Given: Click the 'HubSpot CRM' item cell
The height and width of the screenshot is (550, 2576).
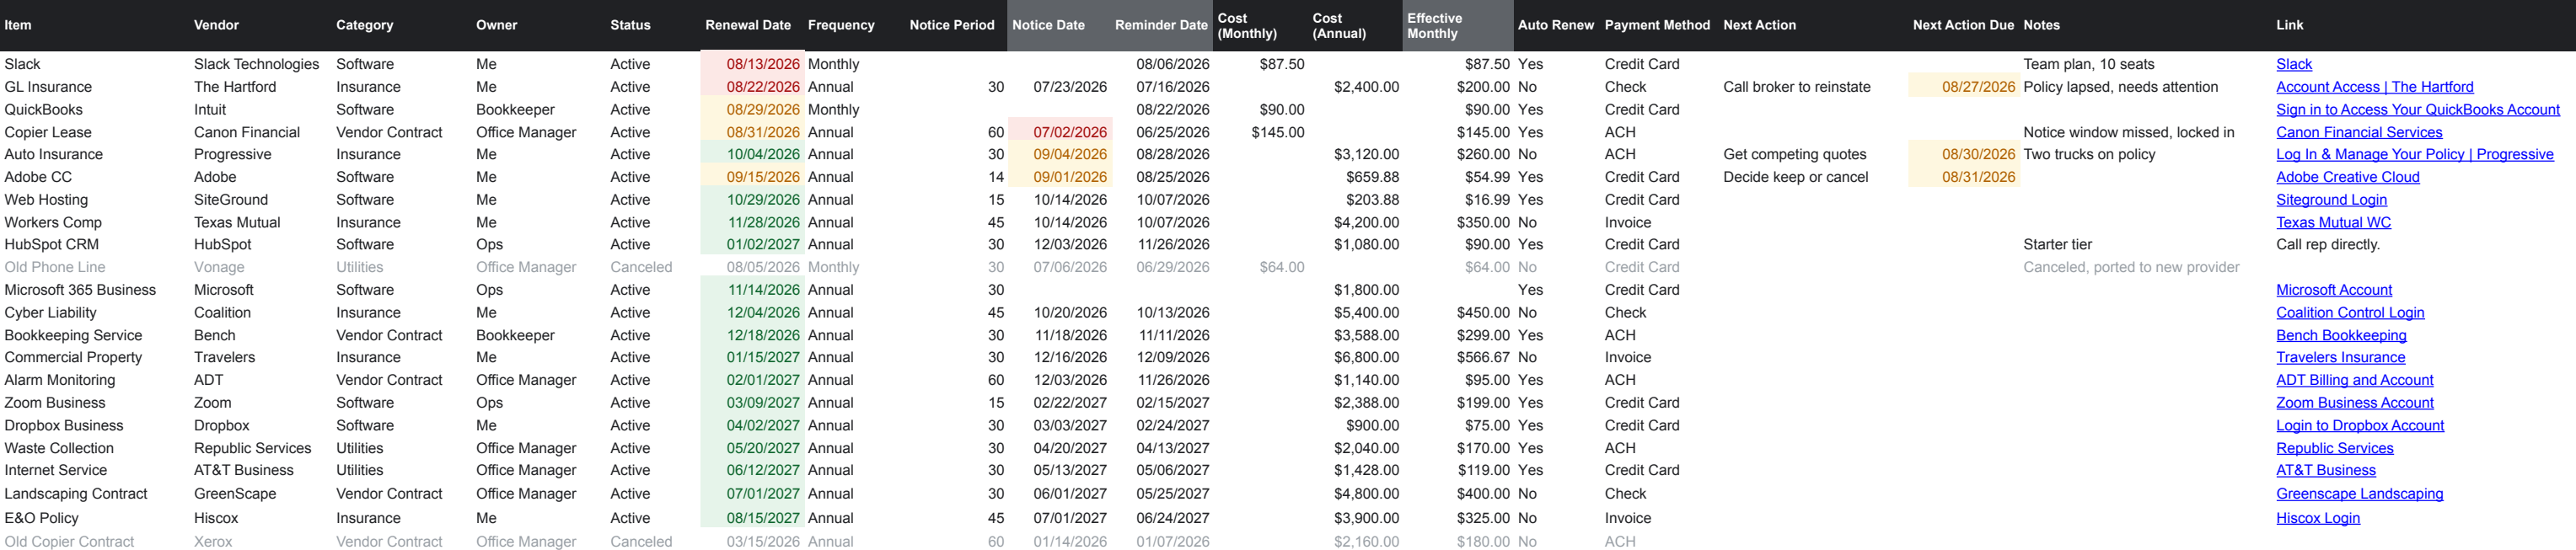Looking at the screenshot, I should pyautogui.click(x=51, y=244).
